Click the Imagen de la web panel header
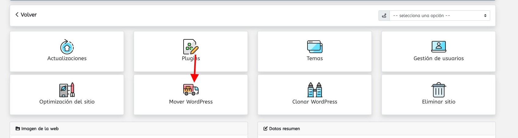 click(129, 129)
